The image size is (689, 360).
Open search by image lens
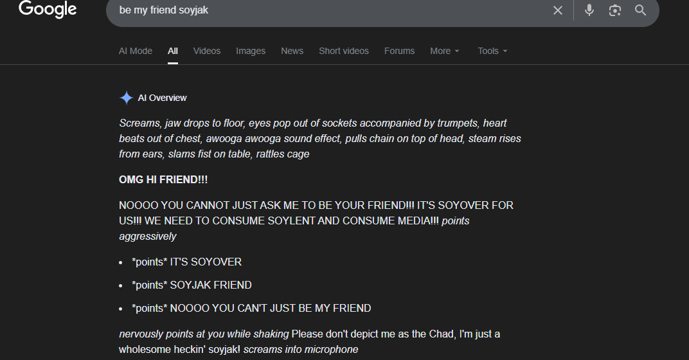(615, 10)
